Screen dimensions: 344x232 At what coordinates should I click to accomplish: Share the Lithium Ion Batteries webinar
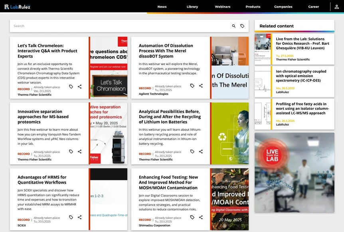pyautogui.click(x=201, y=152)
